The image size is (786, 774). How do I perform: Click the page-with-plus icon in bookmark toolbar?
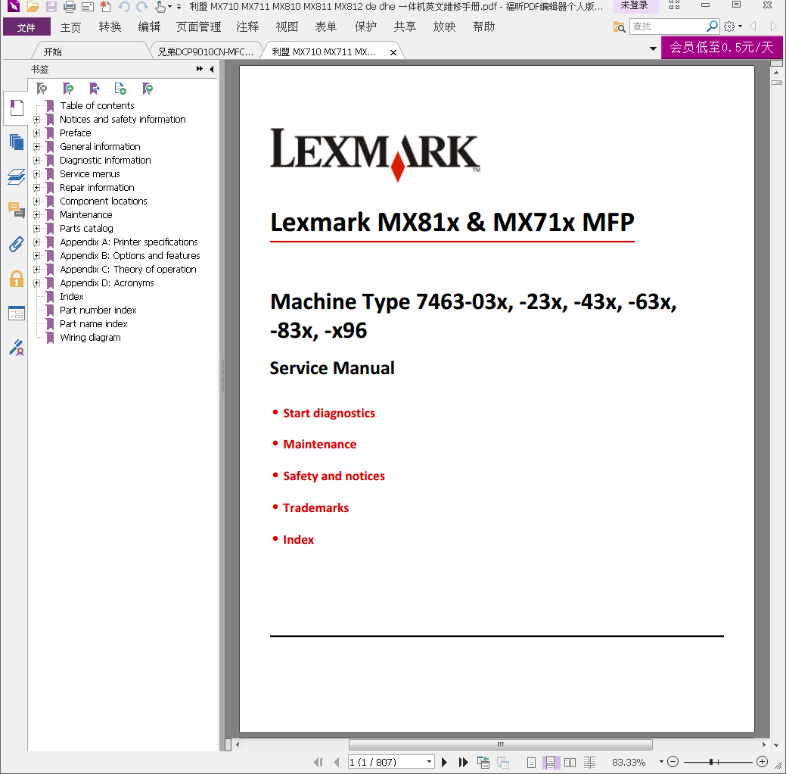pos(120,89)
